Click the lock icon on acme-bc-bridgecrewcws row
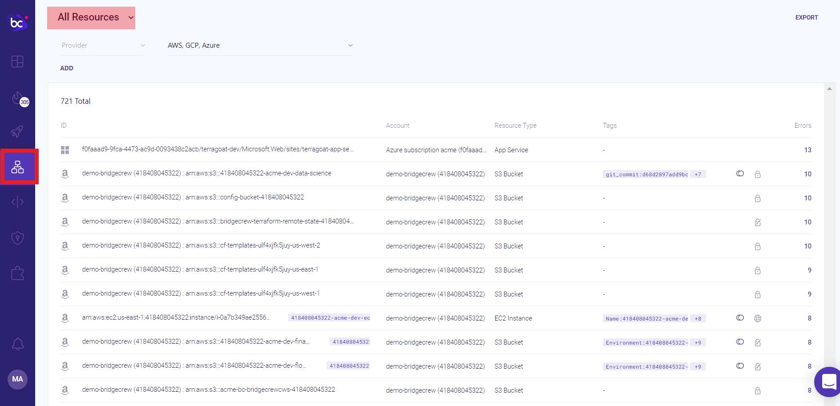The width and height of the screenshot is (840, 406). [758, 390]
